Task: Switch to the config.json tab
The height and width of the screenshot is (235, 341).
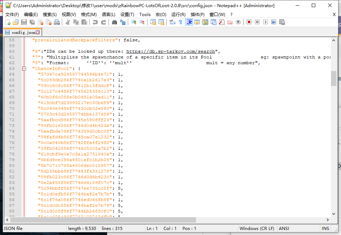Action: [x=23, y=32]
